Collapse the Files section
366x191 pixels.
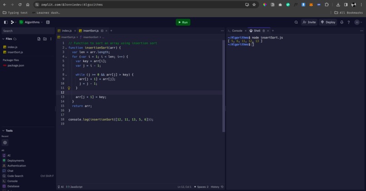click(3, 39)
